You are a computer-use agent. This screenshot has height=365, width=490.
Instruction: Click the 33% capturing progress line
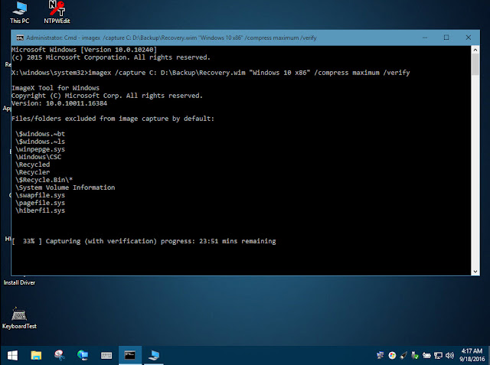[x=144, y=241]
